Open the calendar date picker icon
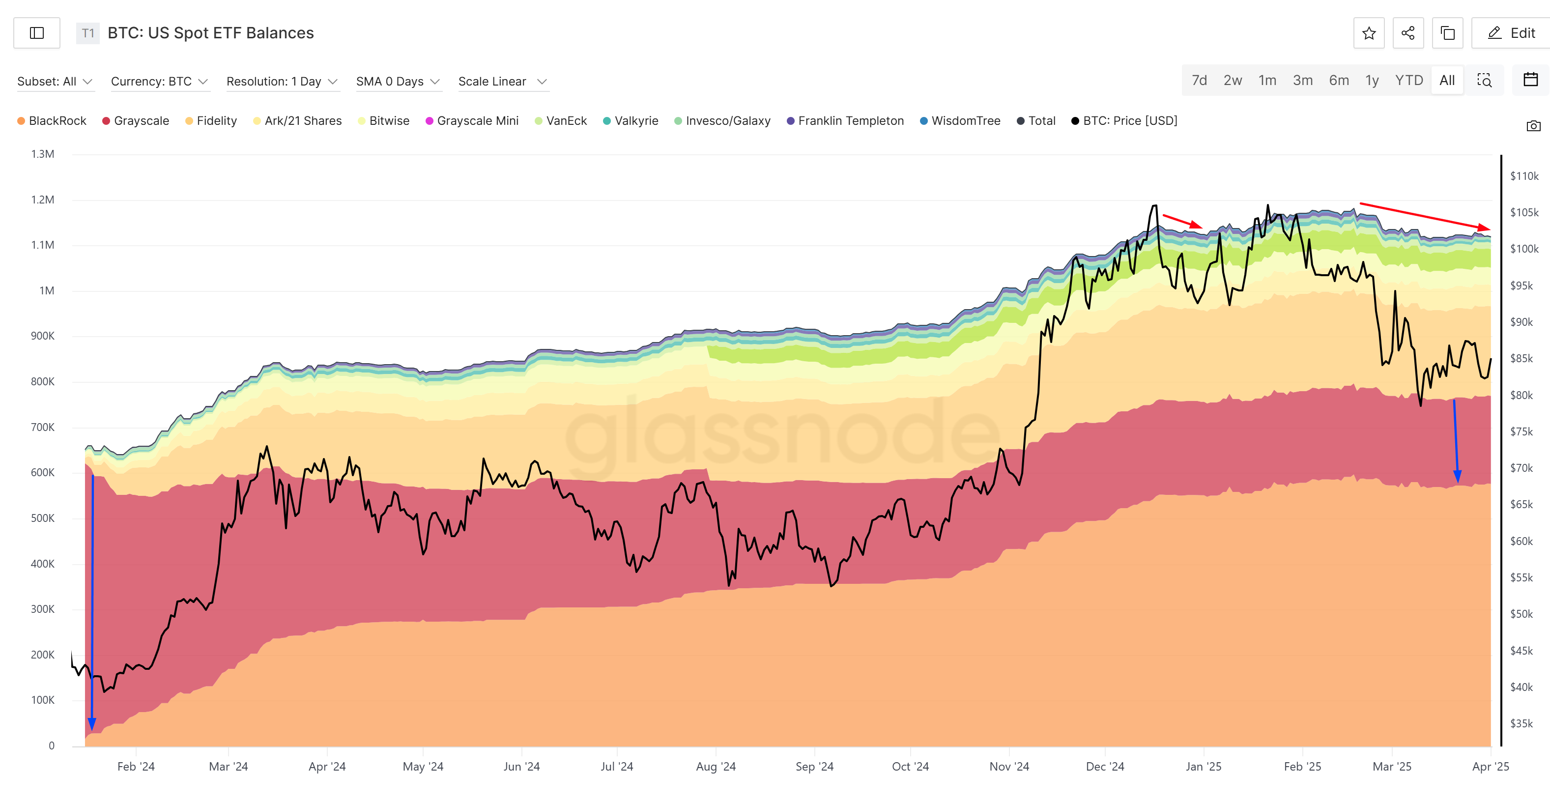 tap(1530, 80)
